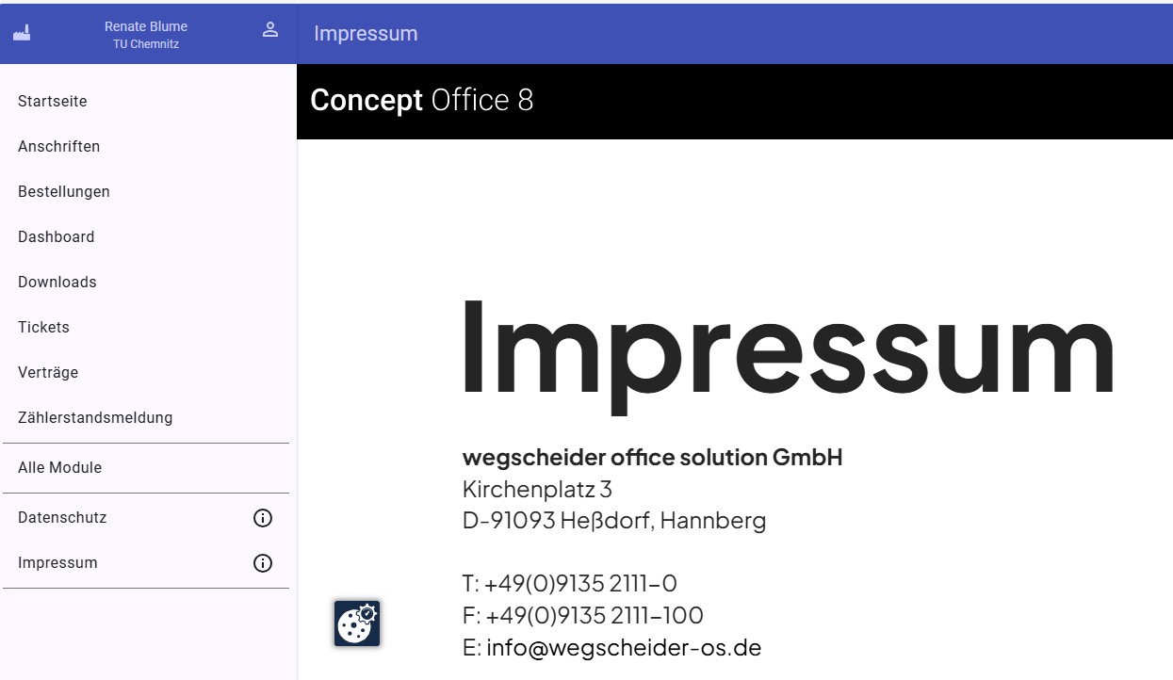Viewport: 1173px width, 680px height.
Task: Open the Bestellungen module
Action: (146, 192)
